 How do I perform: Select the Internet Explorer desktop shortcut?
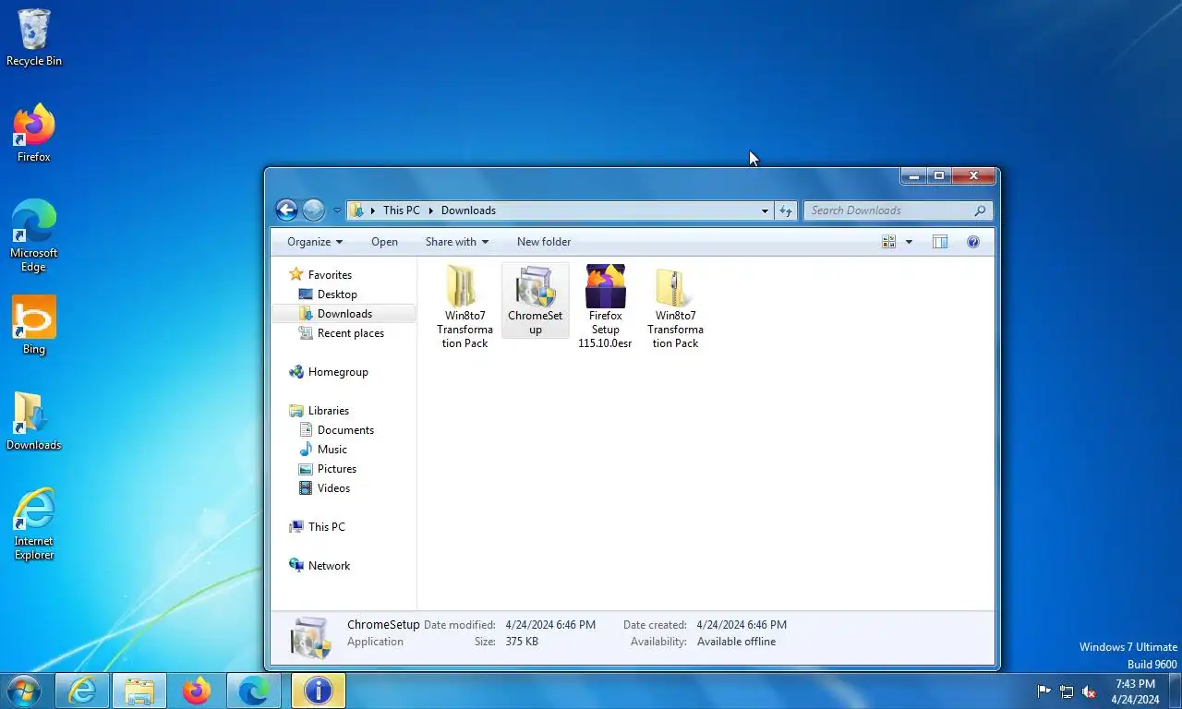click(34, 524)
